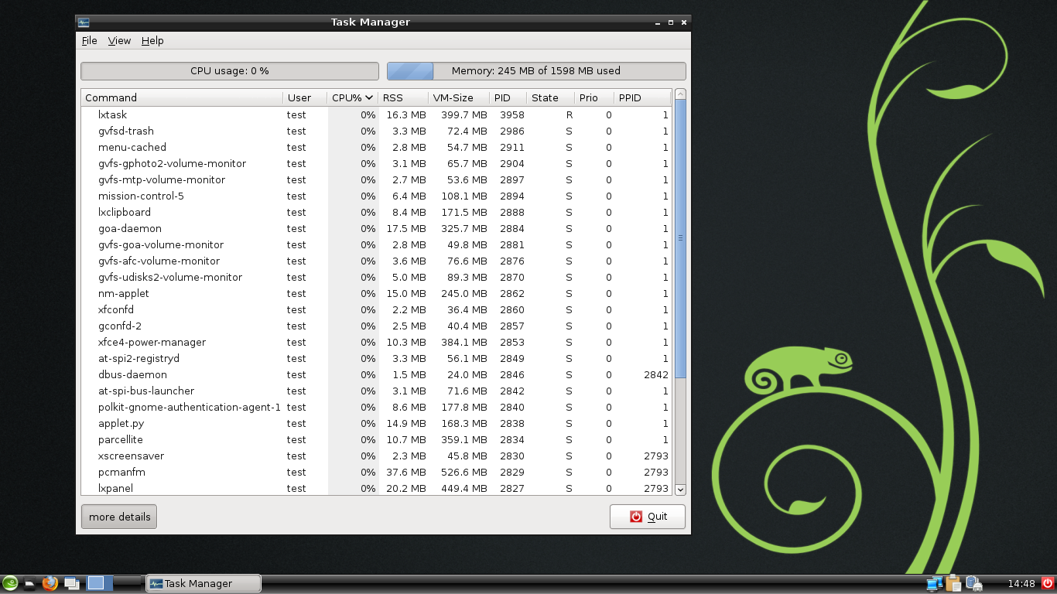The image size is (1057, 594).
Task: Check the panel clock showing 14:48
Action: pos(1021,583)
